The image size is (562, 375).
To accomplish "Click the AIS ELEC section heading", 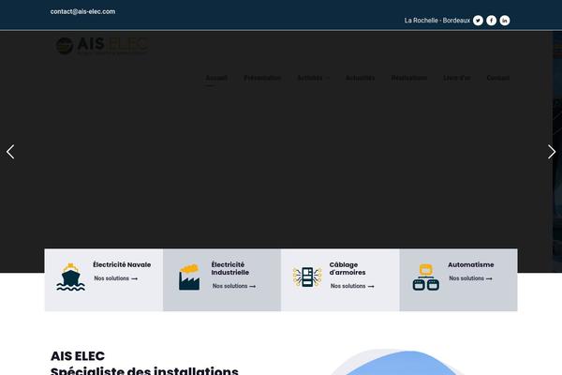I will pyautogui.click(x=78, y=356).
